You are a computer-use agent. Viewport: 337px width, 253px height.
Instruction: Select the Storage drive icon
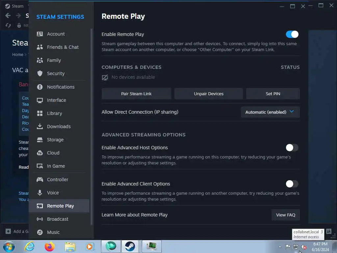(40, 140)
